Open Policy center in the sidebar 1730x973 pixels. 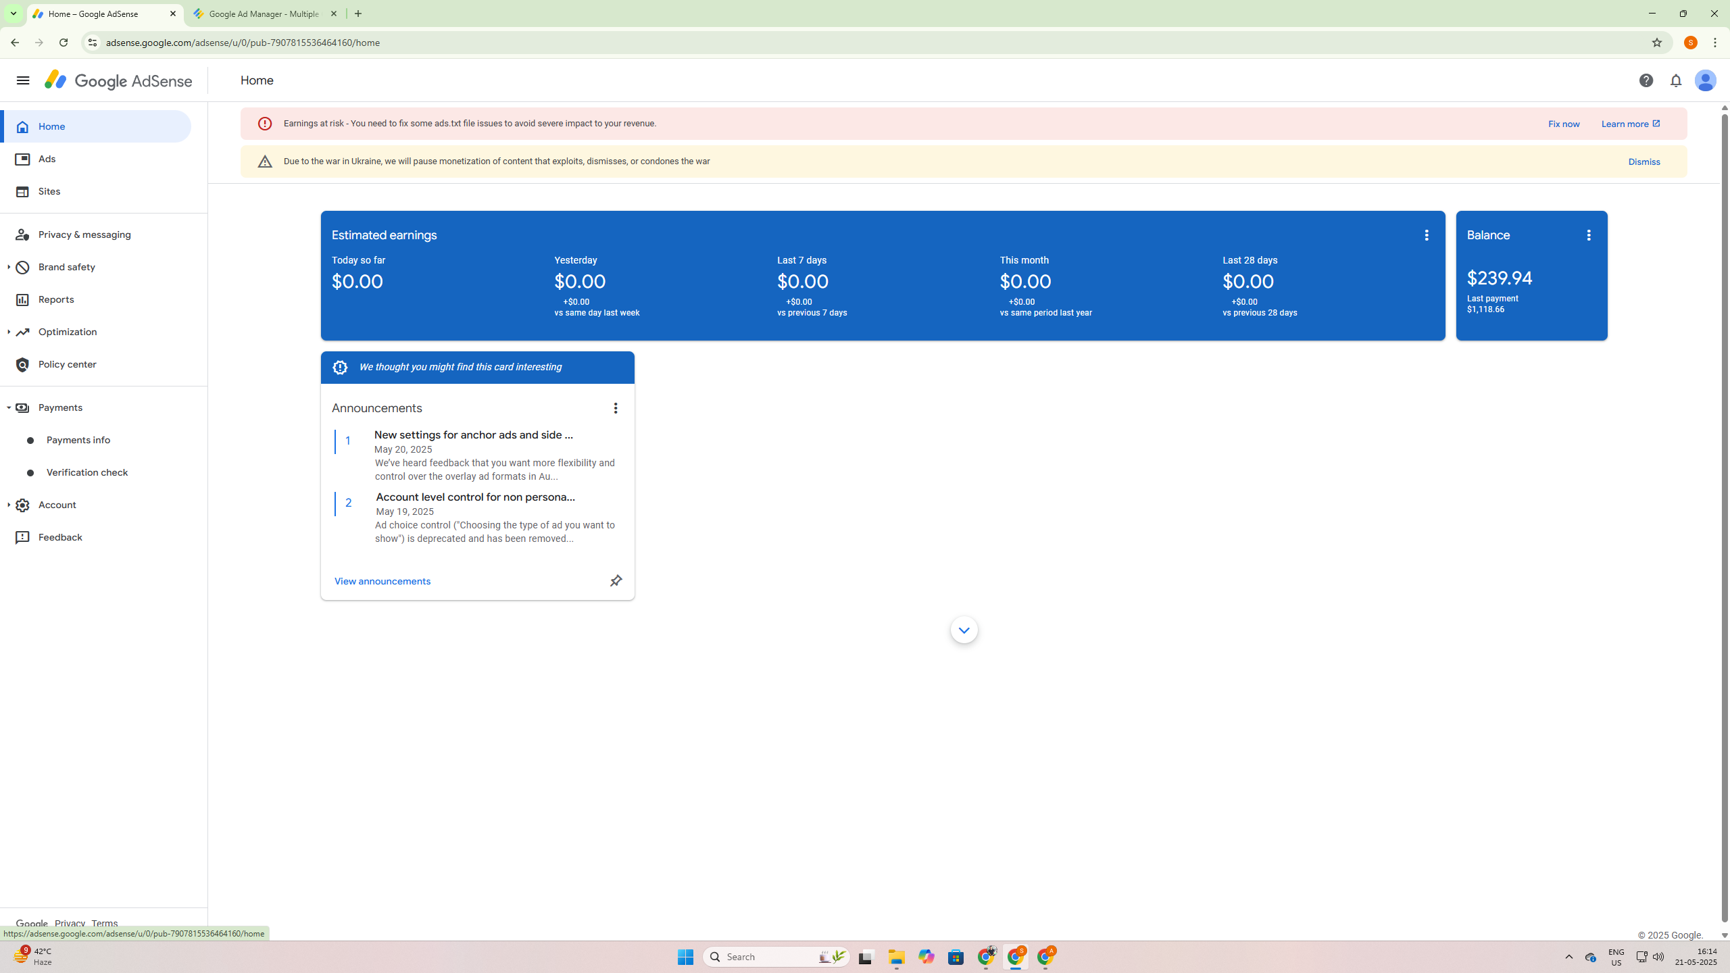click(95, 364)
